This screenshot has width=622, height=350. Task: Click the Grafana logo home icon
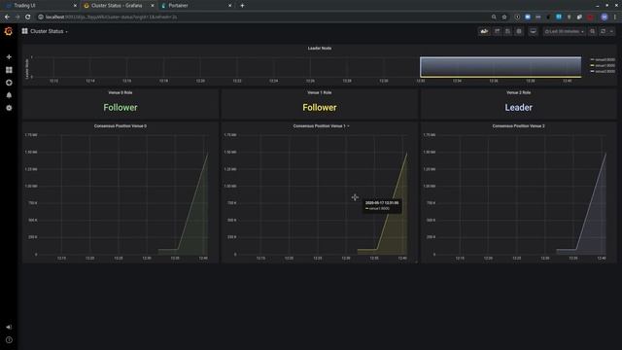[x=9, y=31]
